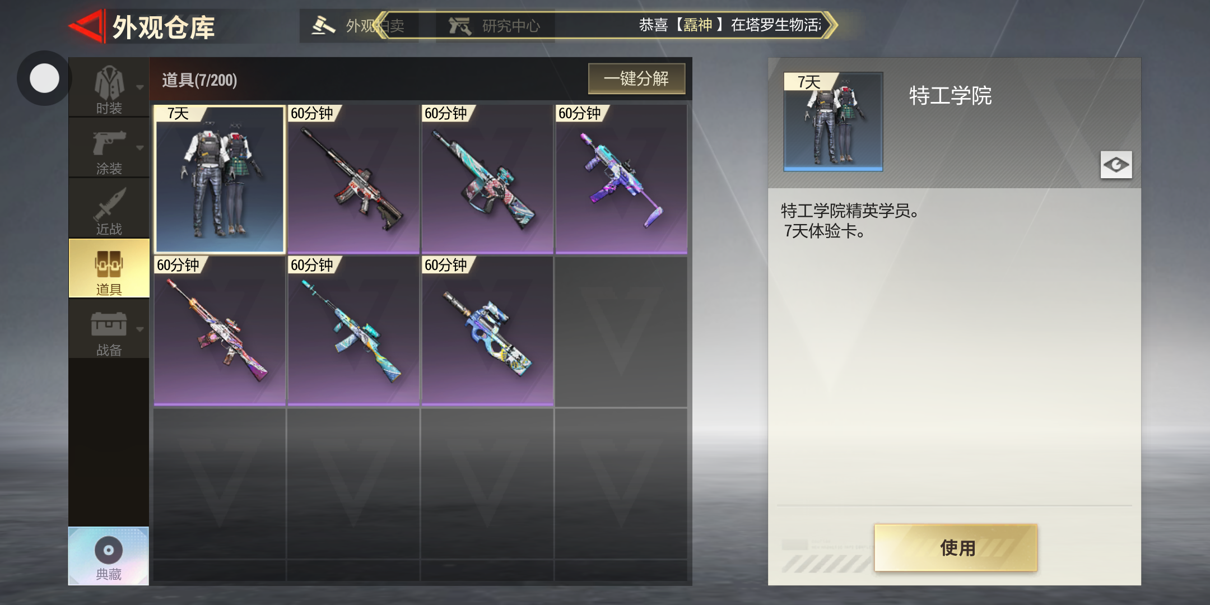Viewport: 1210px width, 605px height.
Task: Open the 典藏 collection disc icon
Action: coord(109,556)
